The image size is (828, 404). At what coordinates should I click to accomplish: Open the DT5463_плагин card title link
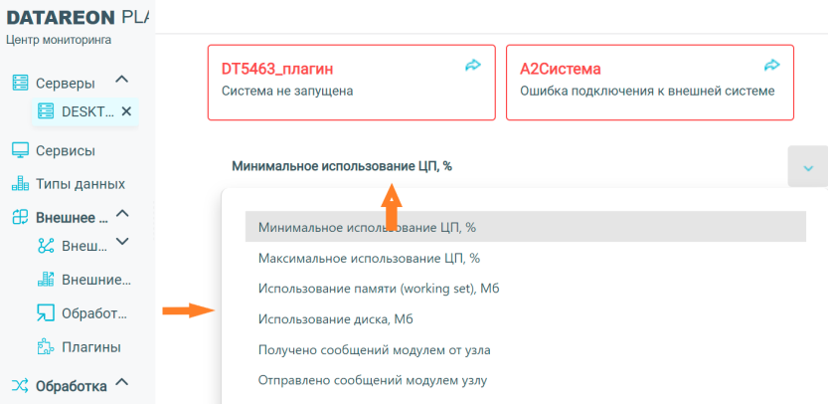[x=276, y=69]
